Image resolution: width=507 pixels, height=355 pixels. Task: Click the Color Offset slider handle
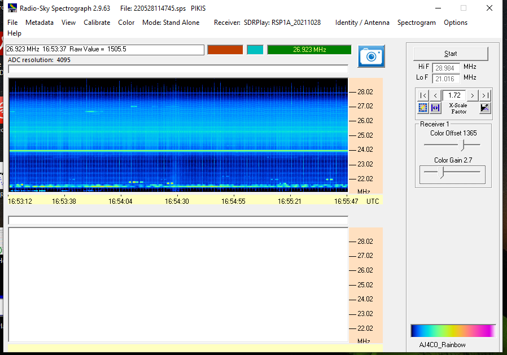point(461,145)
